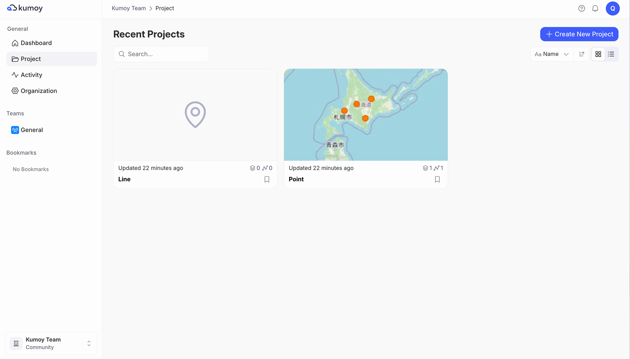Switch projects to list view
Viewport: 630px width, 359px height.
611,54
